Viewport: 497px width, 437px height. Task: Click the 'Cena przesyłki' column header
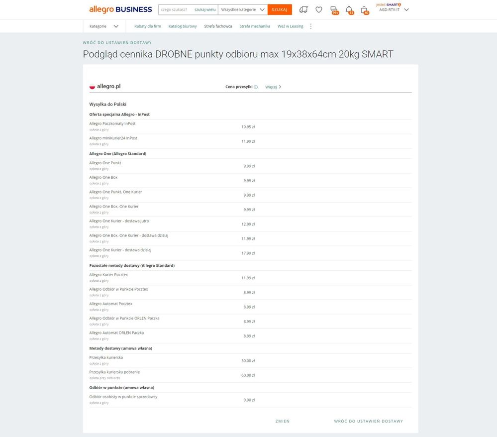[239, 87]
